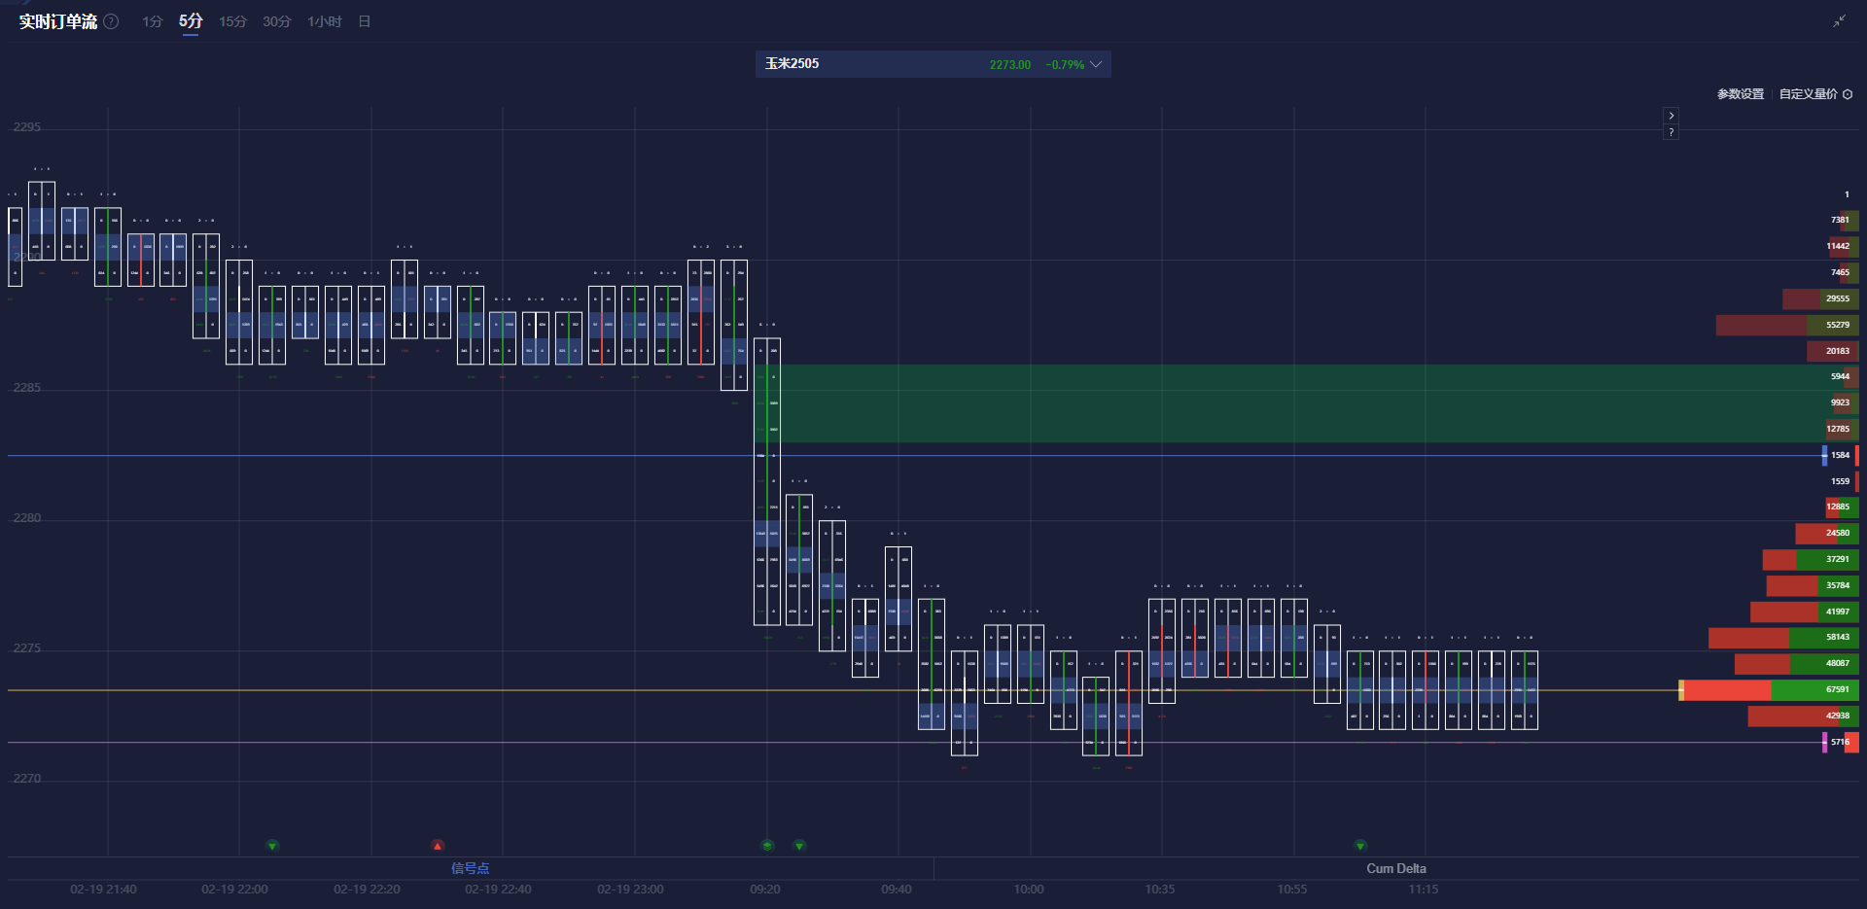Collapse the volume profile panel with right chevron
The height and width of the screenshot is (909, 1867).
coord(1671,116)
